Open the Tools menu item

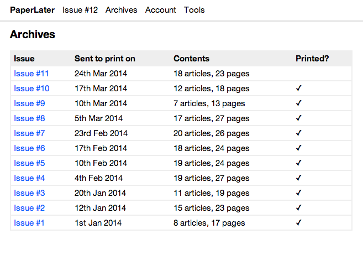(194, 10)
